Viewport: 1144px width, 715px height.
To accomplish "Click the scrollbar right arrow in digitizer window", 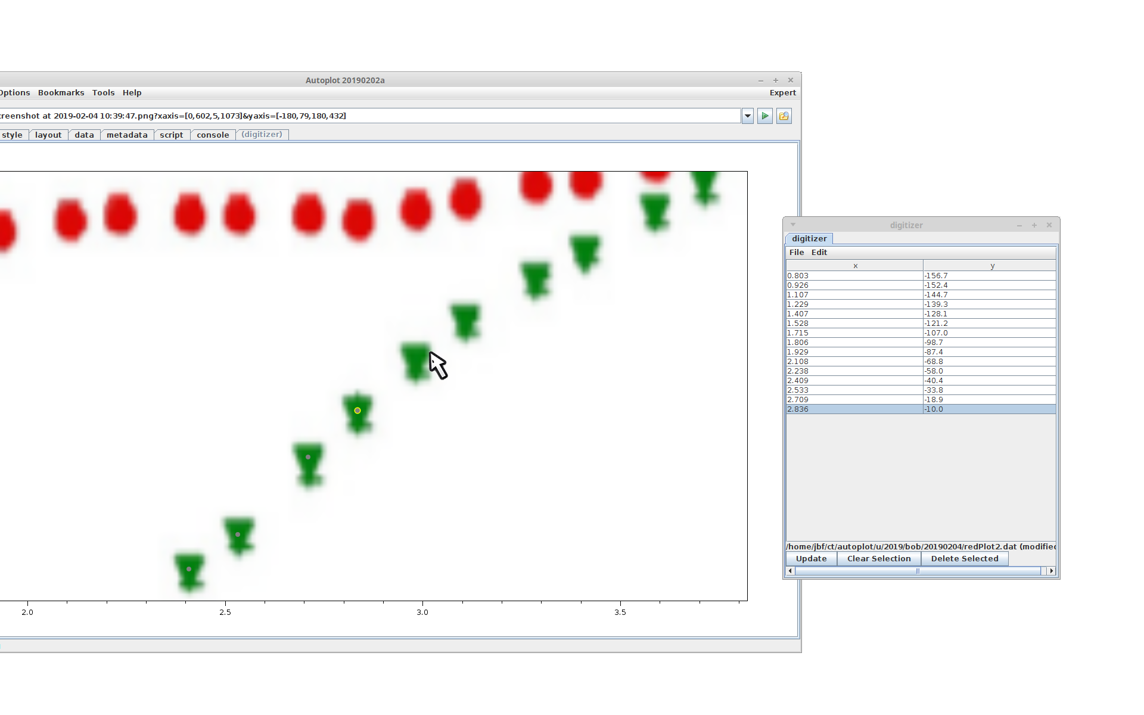I will 1051,571.
